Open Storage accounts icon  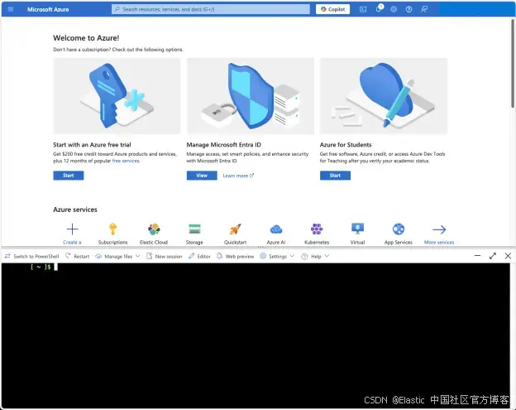[194, 229]
